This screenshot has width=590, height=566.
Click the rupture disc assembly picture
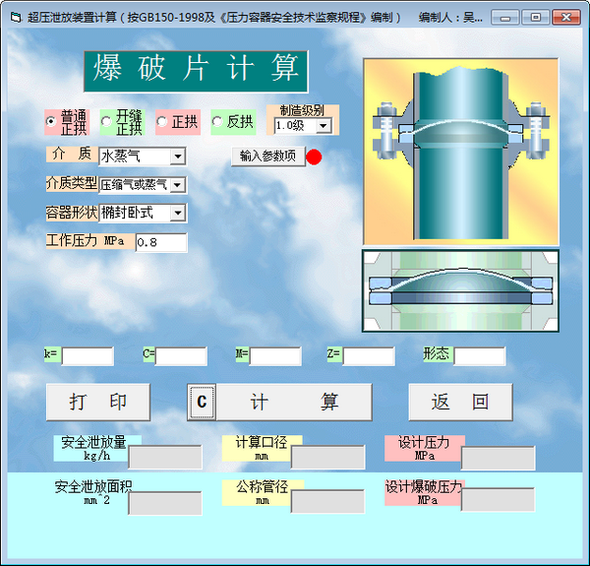pyautogui.click(x=460, y=151)
